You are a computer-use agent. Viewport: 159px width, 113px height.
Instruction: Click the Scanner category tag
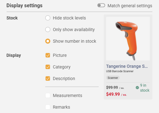click(113, 78)
